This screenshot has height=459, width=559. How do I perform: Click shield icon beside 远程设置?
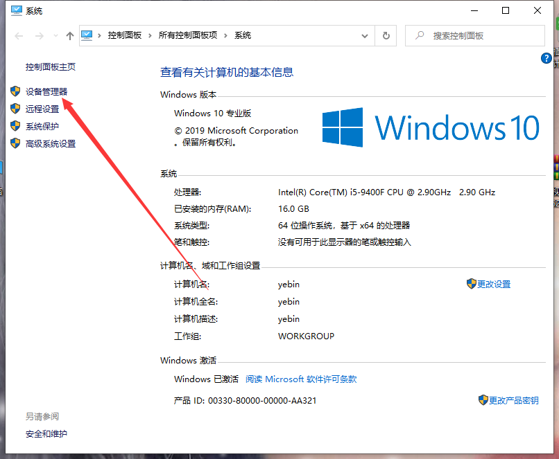pyautogui.click(x=15, y=109)
